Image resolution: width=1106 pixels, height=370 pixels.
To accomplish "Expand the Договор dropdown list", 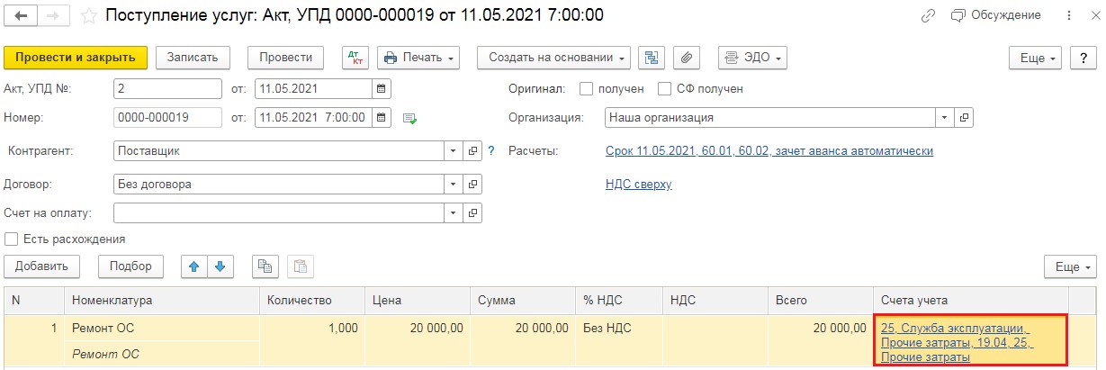I will (x=453, y=185).
